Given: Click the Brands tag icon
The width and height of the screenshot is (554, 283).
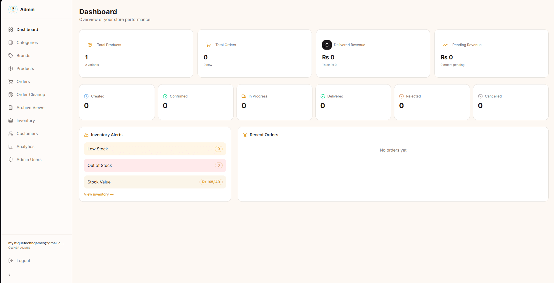Looking at the screenshot, I should (11, 56).
